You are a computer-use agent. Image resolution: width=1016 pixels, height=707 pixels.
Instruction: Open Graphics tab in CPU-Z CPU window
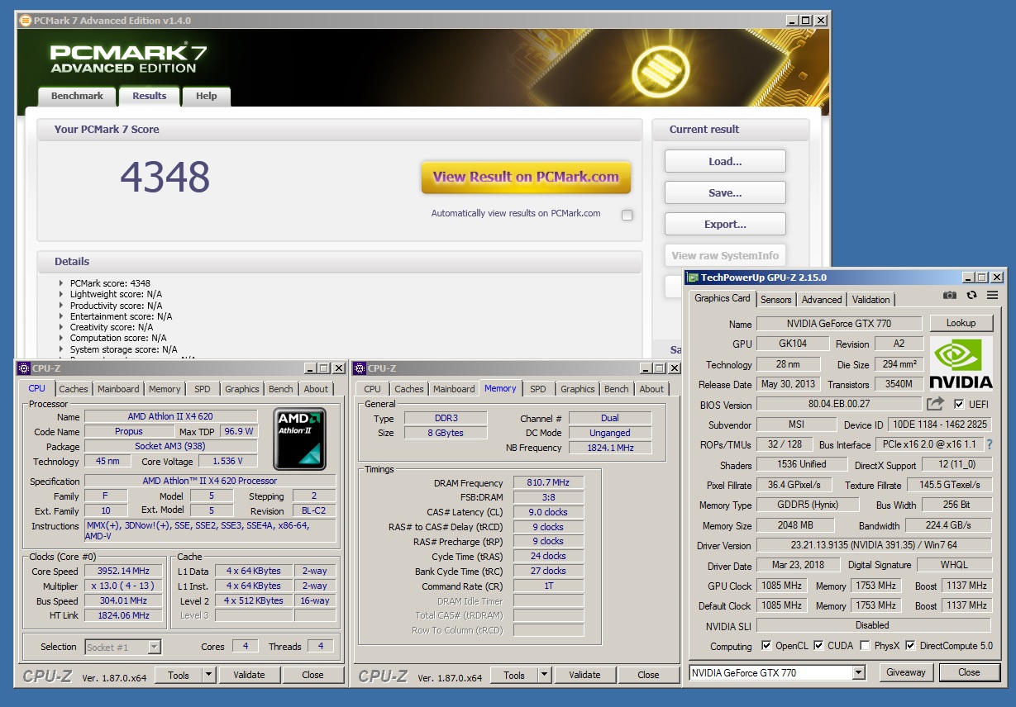(242, 389)
